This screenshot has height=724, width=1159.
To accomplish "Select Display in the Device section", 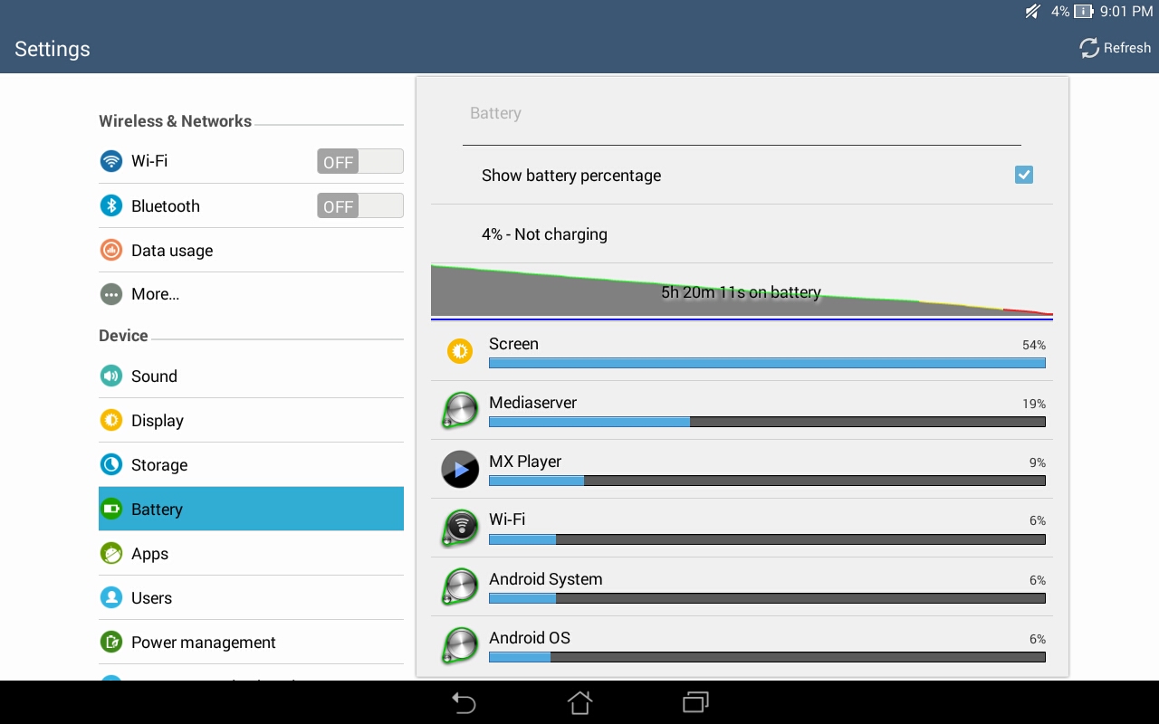I will [x=157, y=421].
